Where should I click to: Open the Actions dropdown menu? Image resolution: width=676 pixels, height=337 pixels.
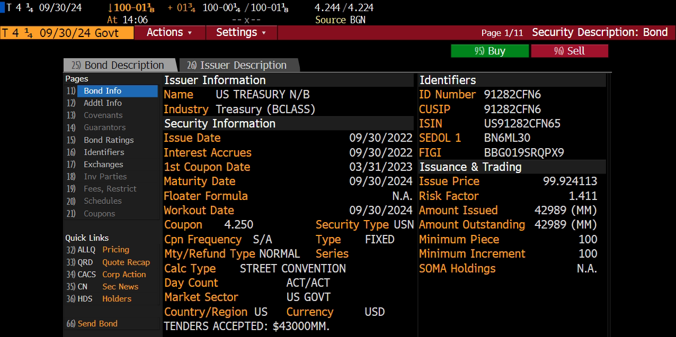(x=168, y=32)
